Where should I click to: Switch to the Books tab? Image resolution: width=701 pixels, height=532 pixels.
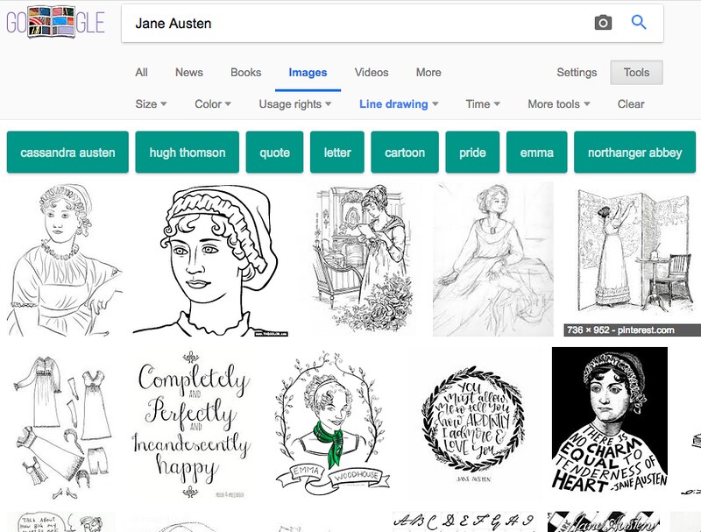point(245,73)
